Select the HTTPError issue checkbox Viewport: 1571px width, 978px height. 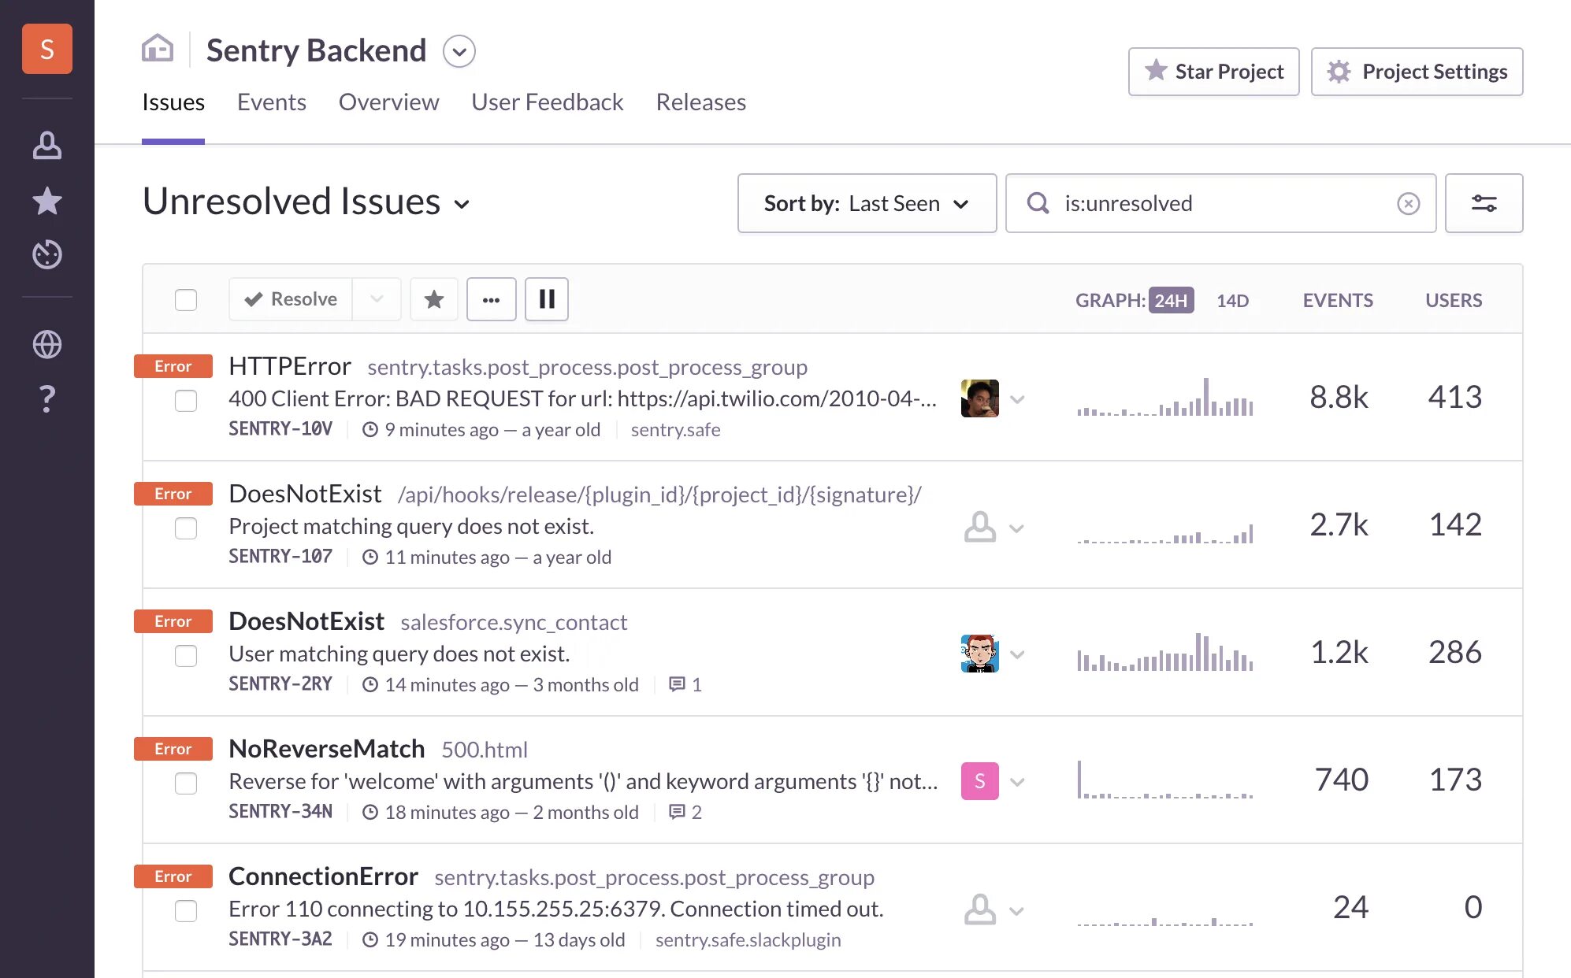pos(186,401)
